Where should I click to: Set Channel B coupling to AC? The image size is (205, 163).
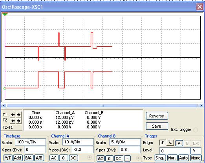point(101,159)
